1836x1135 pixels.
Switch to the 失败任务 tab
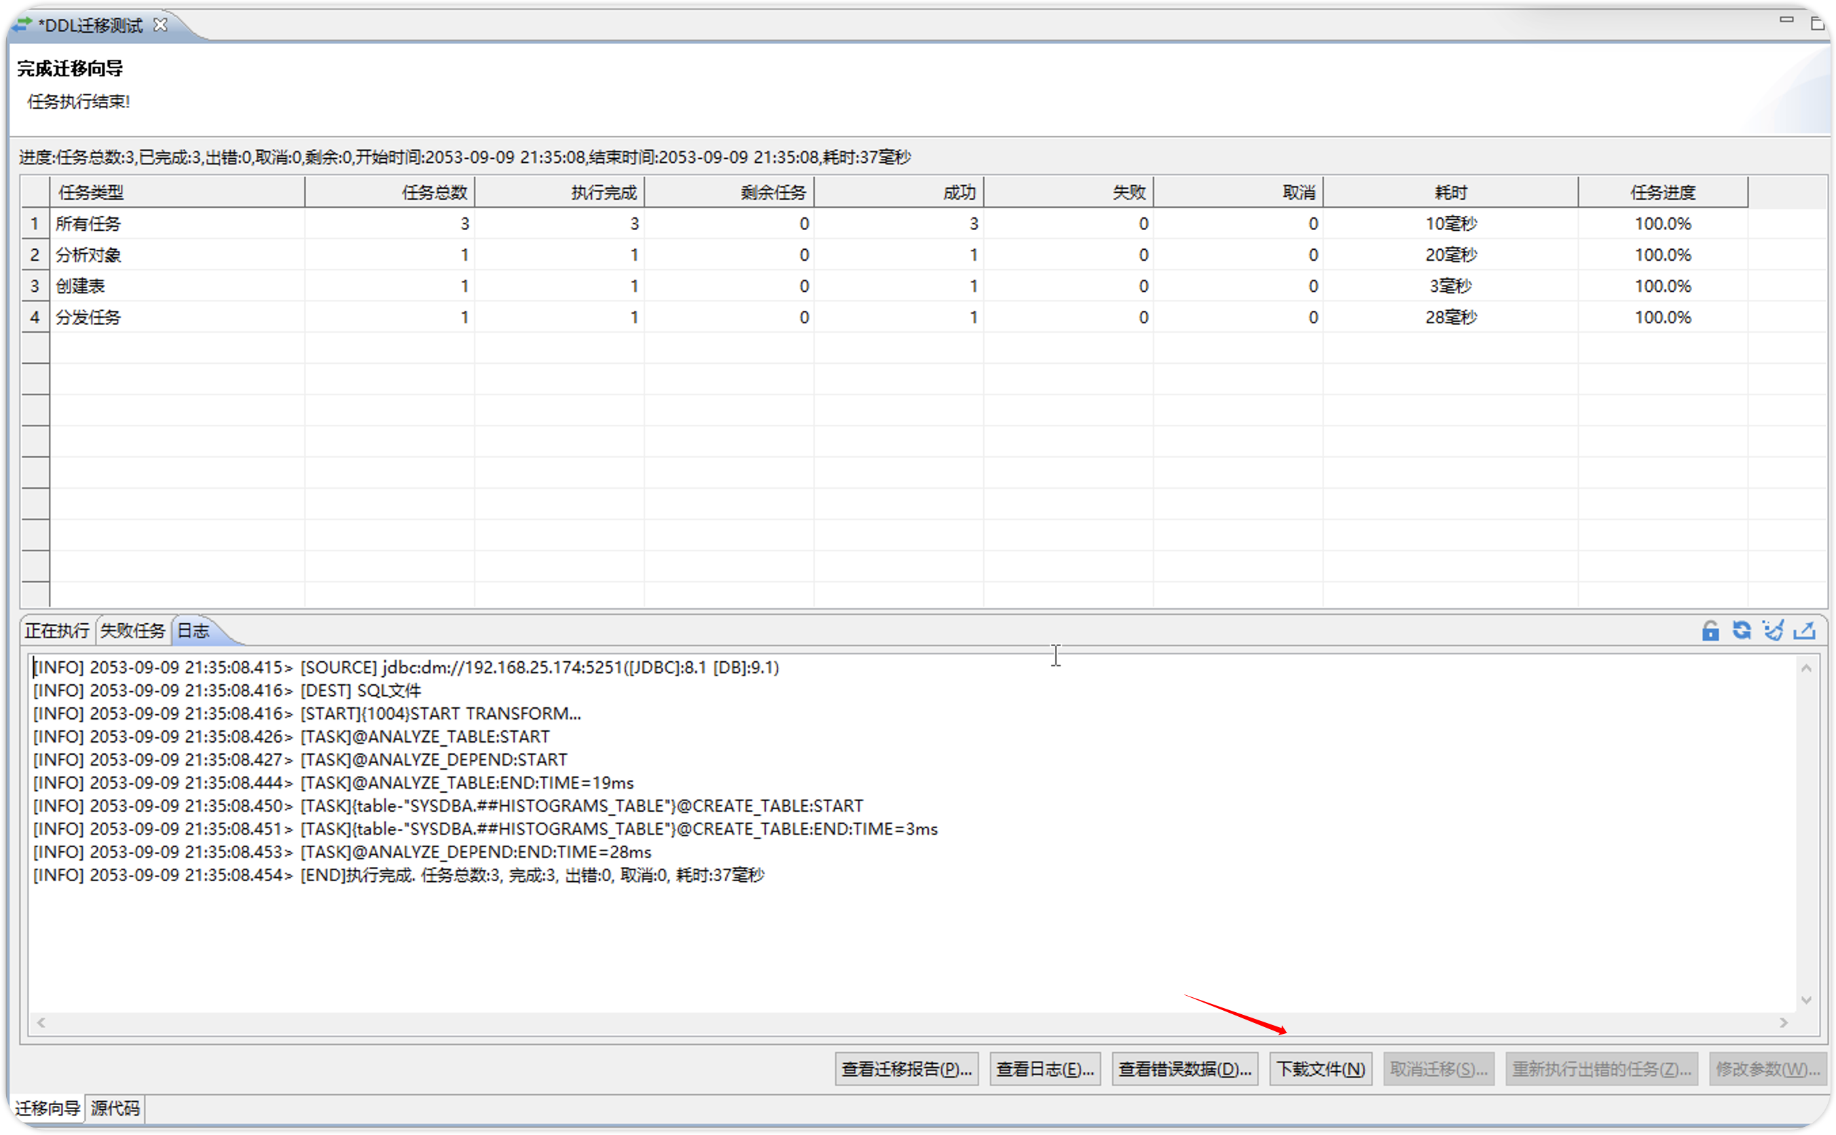tap(132, 631)
